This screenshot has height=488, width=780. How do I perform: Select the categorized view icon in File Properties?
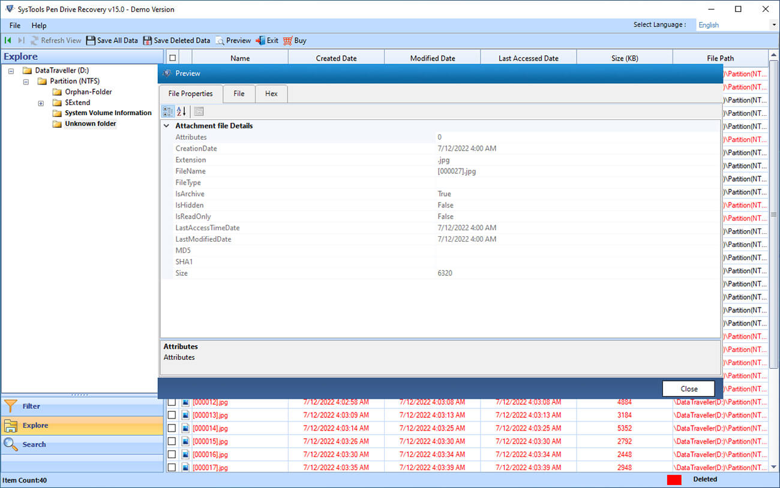point(168,111)
